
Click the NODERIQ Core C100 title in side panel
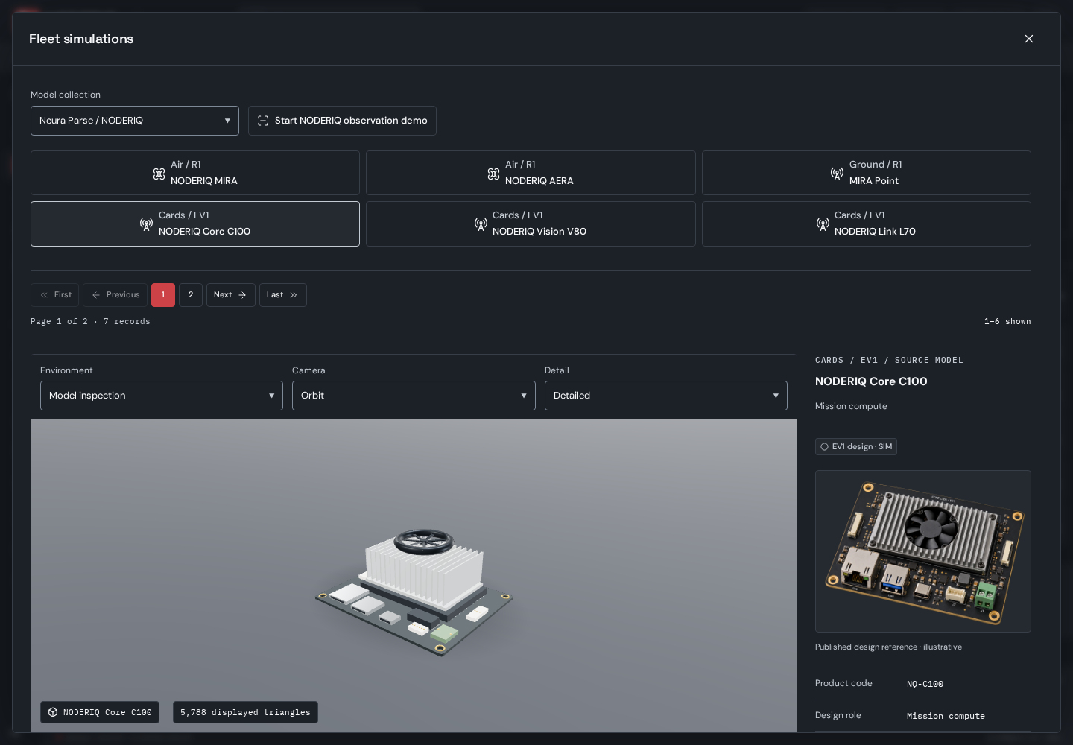click(x=871, y=381)
